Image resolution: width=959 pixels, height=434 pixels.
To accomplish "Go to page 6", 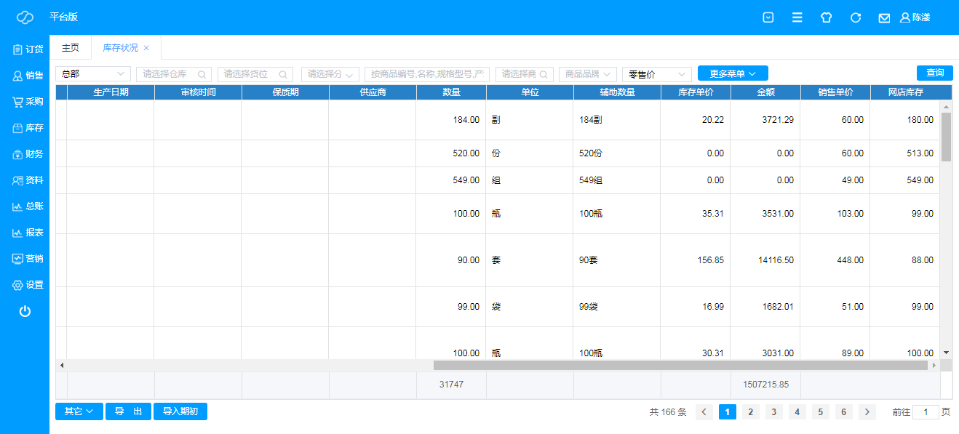I will coord(844,412).
